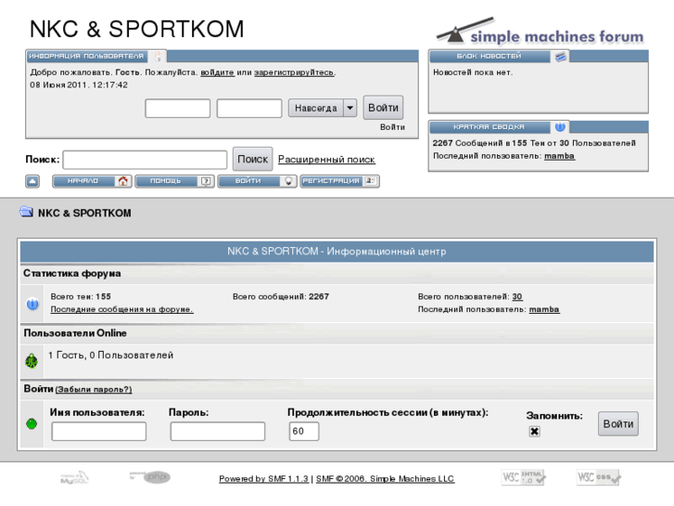
Task: Click the folder icon beside the NKC & SPORTKOM breadcrumb
Action: coord(26,212)
